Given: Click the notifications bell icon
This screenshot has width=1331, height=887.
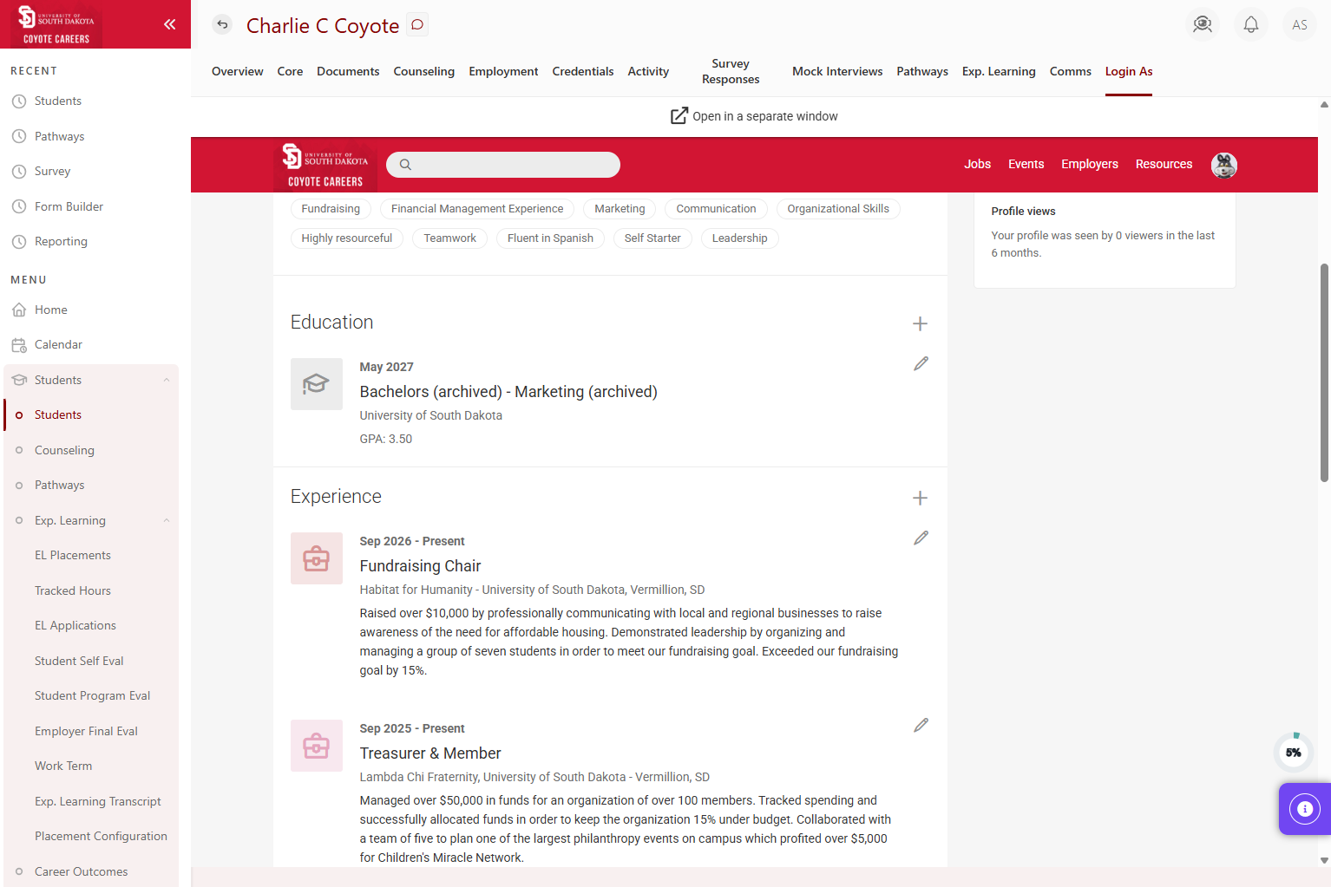Looking at the screenshot, I should coord(1250,24).
